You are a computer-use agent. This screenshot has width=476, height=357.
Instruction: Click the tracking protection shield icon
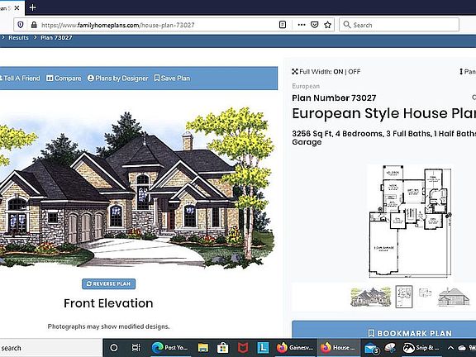pos(21,25)
